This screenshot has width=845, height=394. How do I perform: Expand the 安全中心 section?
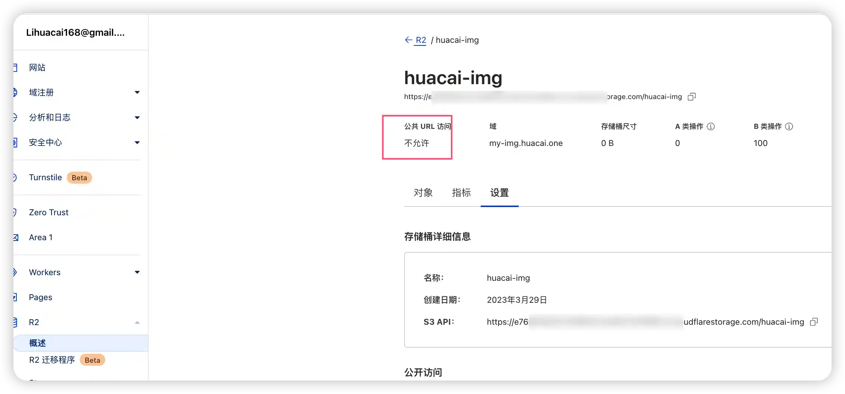click(137, 143)
